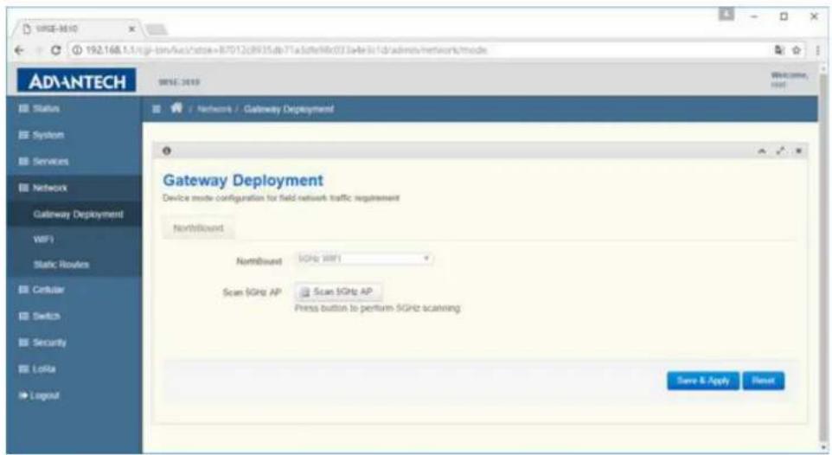Click the browser back arrow
This screenshot has width=832, height=455.
click(x=19, y=50)
